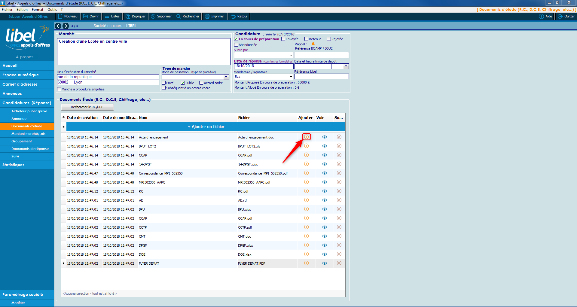Click the A propos... link

27,57
